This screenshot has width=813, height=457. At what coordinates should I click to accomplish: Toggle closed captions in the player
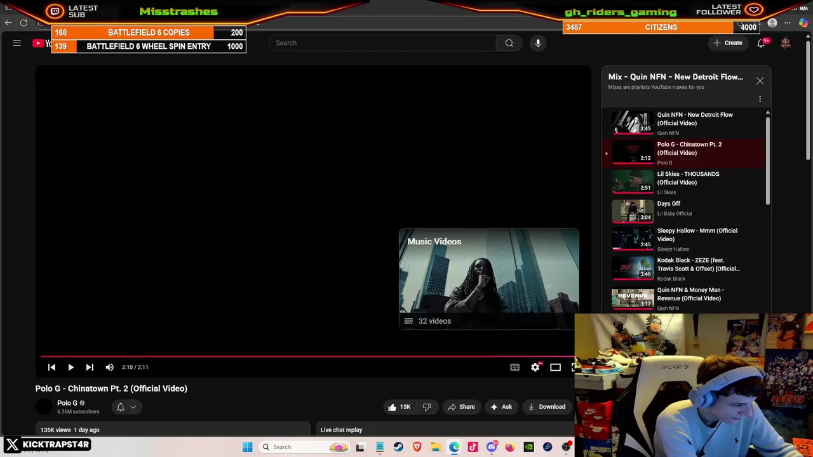[514, 367]
